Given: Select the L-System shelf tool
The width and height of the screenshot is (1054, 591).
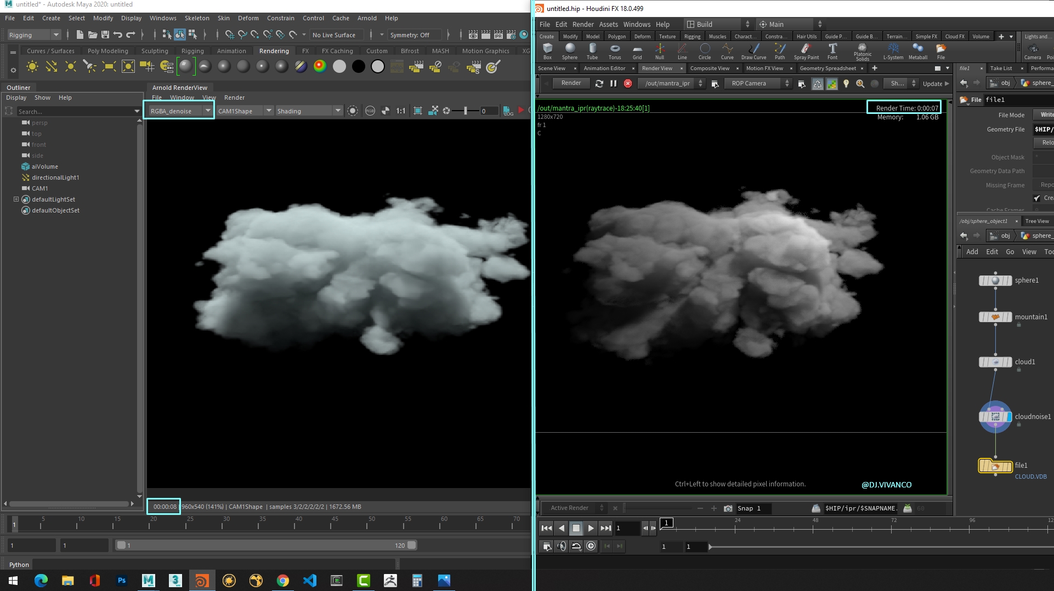Looking at the screenshot, I should point(893,51).
